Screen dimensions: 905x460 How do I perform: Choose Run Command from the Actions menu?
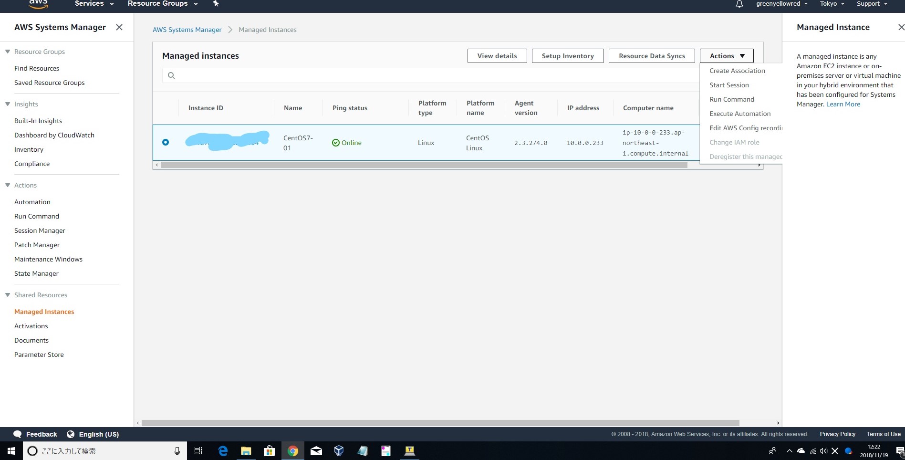732,99
